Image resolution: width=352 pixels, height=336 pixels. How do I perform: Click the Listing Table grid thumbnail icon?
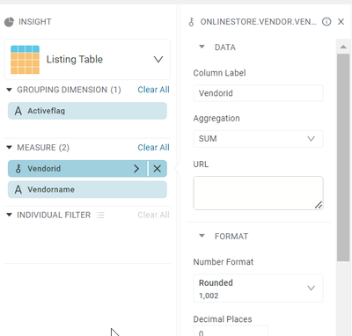tap(25, 60)
